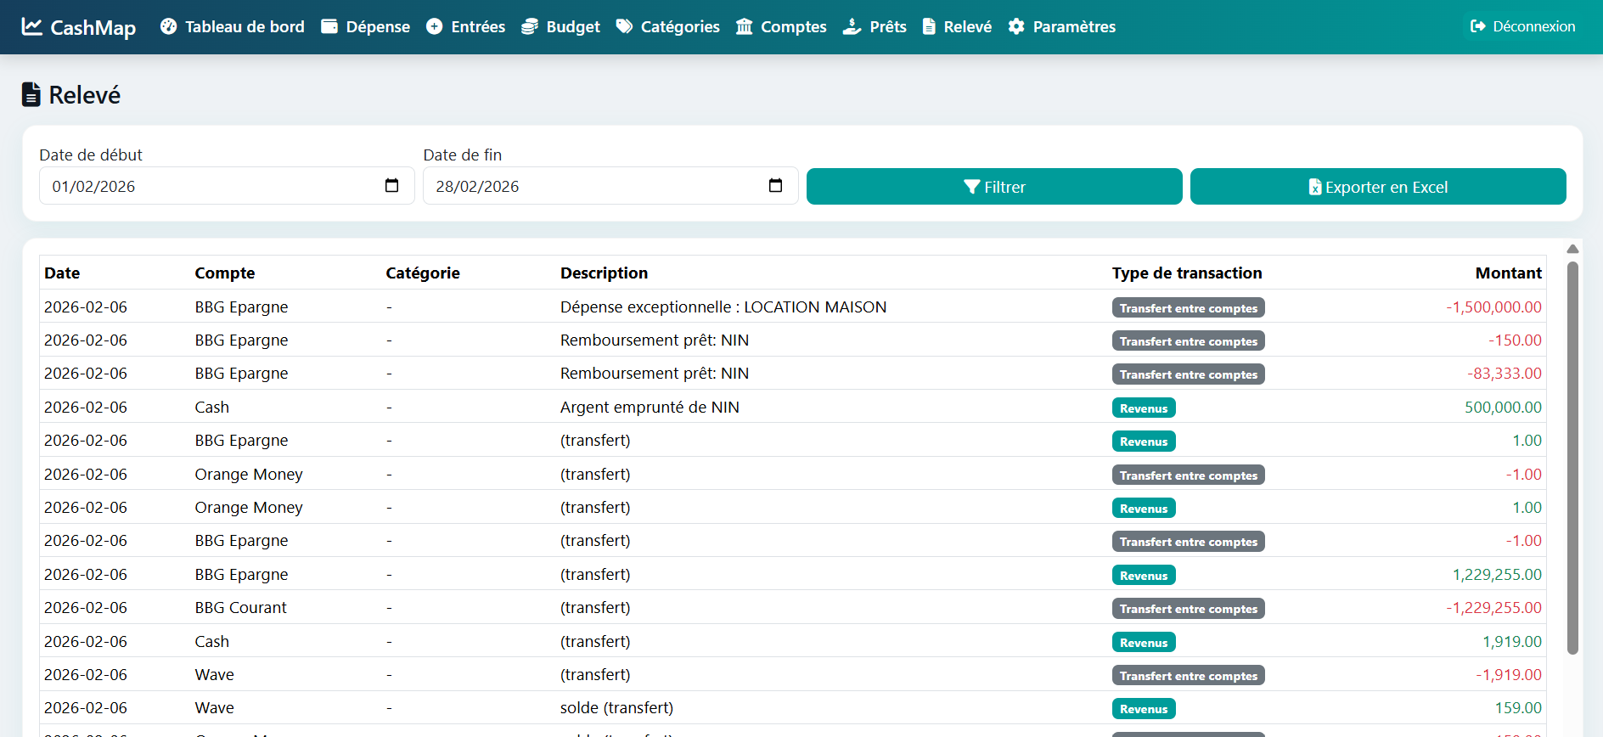
Task: Go to the Budget menu item
Action: pos(572,26)
